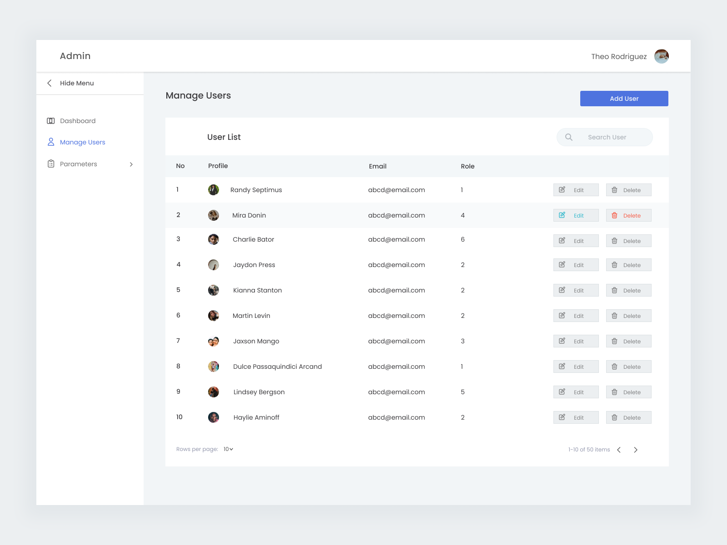This screenshot has height=545, width=727.
Task: Click the search magnifier icon
Action: click(x=568, y=137)
